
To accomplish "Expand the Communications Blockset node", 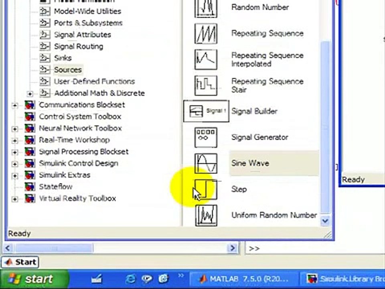I will pos(15,106).
